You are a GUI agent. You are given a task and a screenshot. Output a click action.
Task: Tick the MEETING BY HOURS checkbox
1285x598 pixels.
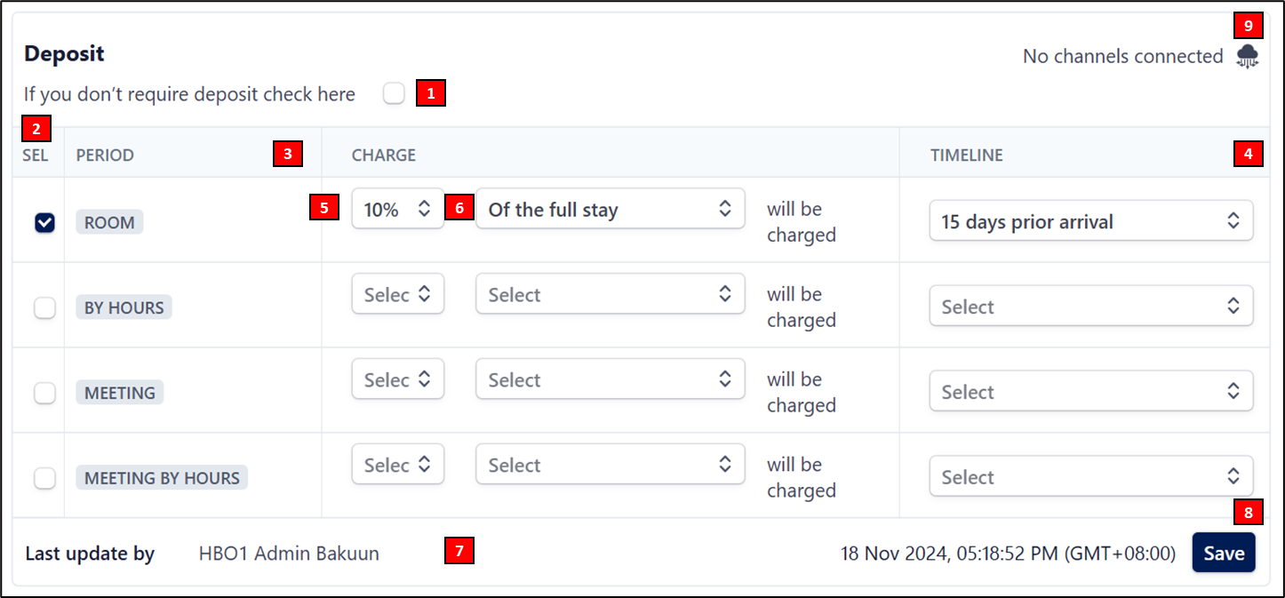[x=44, y=478]
